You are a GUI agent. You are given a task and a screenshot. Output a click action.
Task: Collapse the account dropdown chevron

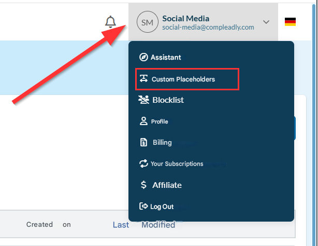click(x=266, y=22)
